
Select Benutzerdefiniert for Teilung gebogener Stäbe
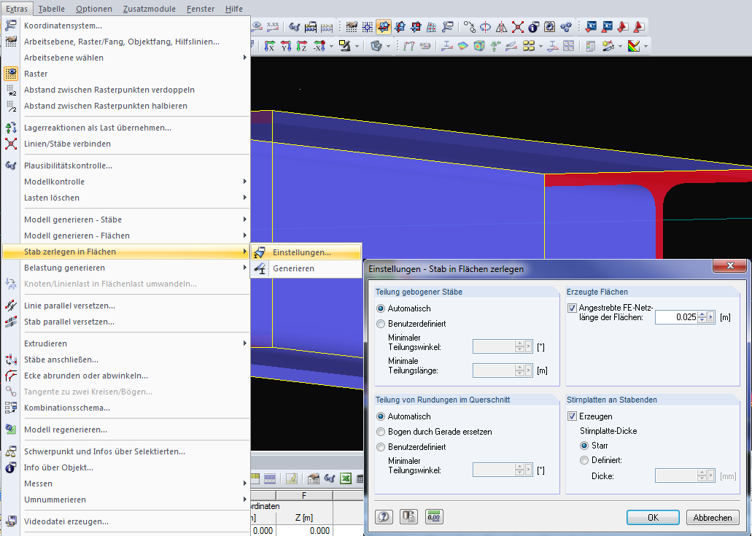pyautogui.click(x=381, y=324)
